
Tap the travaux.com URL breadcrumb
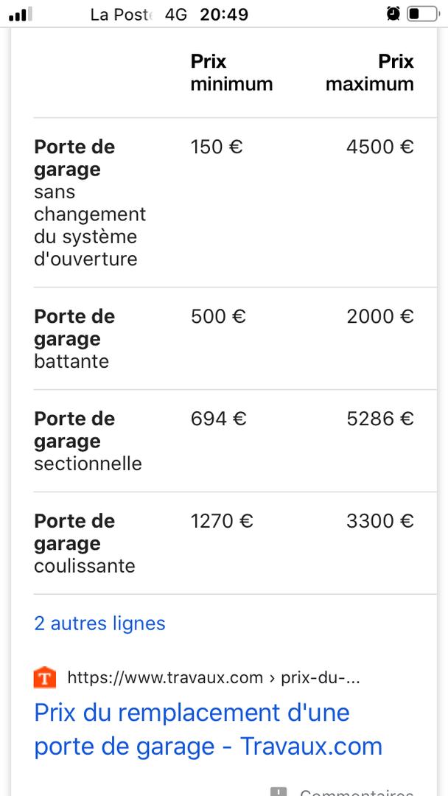[214, 678]
